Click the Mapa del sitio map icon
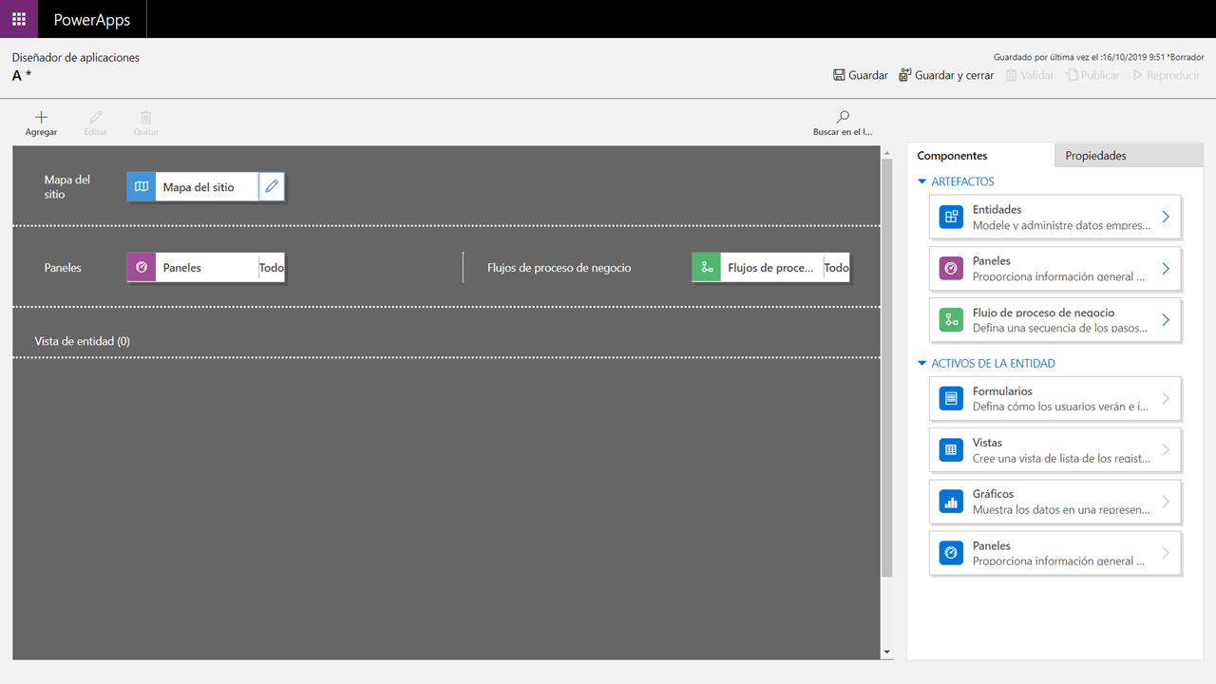Image resolution: width=1216 pixels, height=684 pixels. [x=142, y=187]
